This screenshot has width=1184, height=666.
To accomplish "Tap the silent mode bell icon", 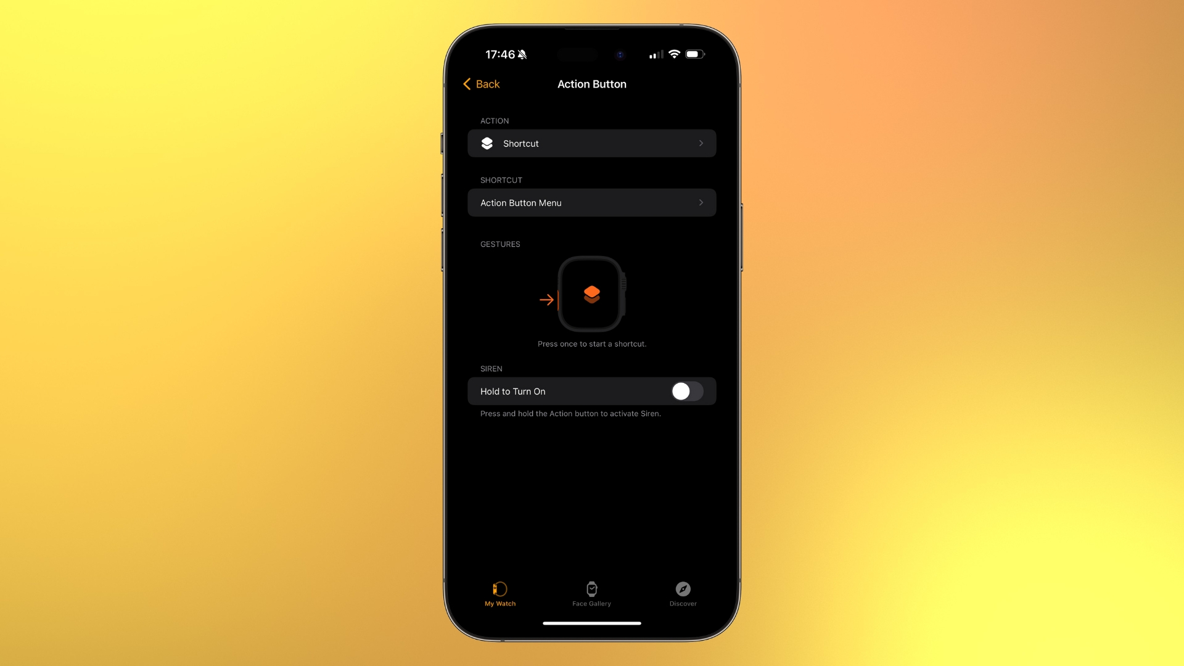I will 523,54.
